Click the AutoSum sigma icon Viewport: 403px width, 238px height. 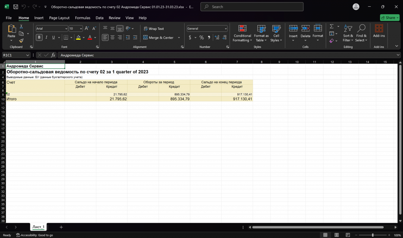point(331,26)
